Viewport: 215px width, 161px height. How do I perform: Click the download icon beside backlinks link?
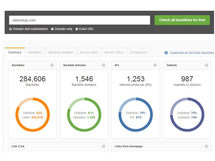[x=166, y=53]
